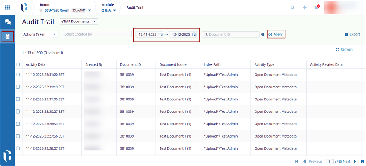The image size is (366, 166).
Task: Click the Audit Trail breadcrumb item
Action: 134,7
